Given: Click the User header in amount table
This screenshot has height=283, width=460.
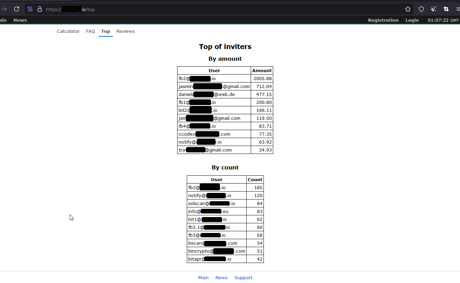Looking at the screenshot, I should coord(214,70).
